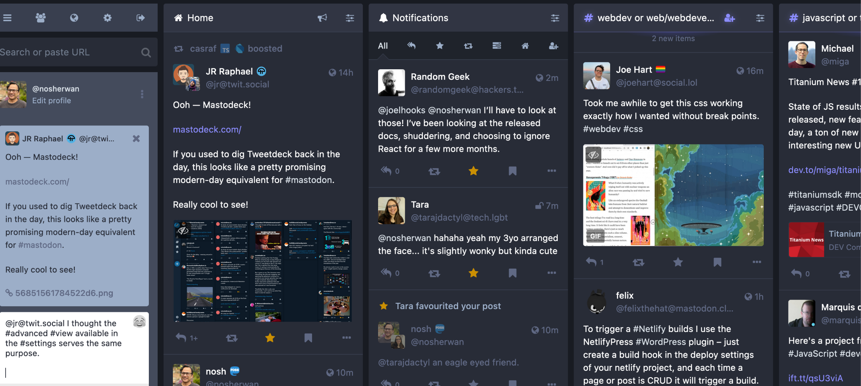Bookmark Joe Hart's post
Image resolution: width=861 pixels, height=386 pixels.
717,262
